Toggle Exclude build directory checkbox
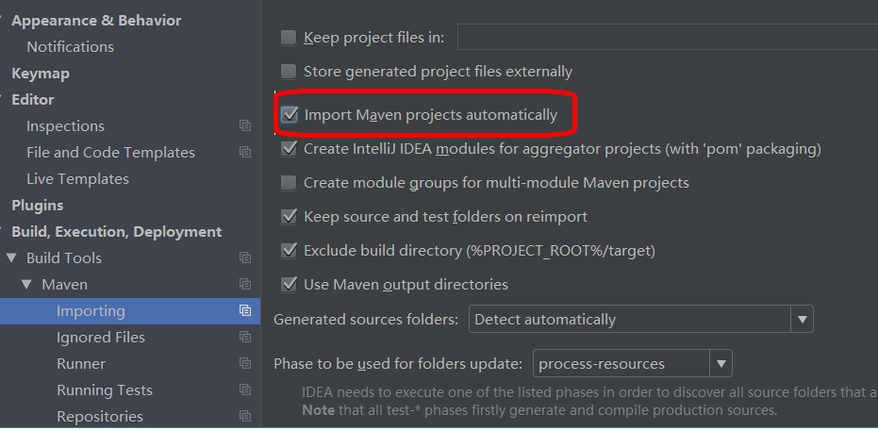Image resolution: width=878 pixels, height=431 pixels. click(289, 250)
